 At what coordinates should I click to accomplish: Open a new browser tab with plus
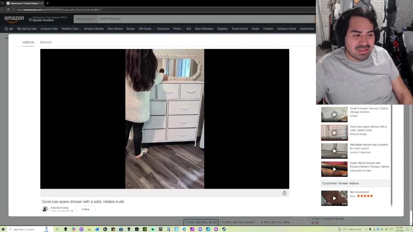[47, 3]
